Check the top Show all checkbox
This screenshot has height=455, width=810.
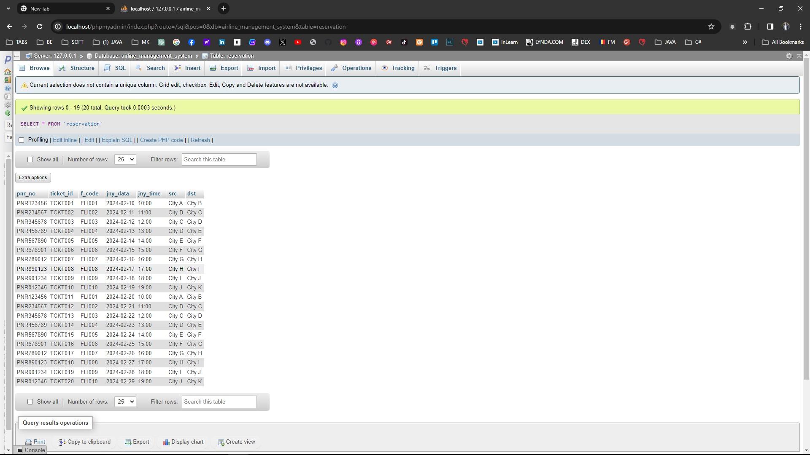pos(30,160)
